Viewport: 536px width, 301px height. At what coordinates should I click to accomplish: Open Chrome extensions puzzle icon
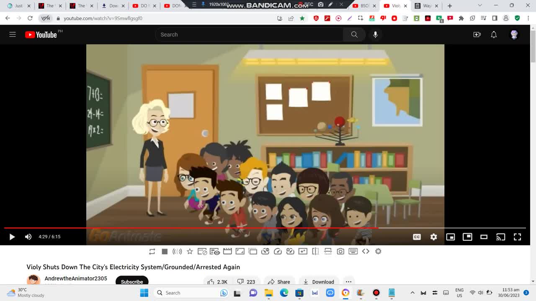click(x=461, y=18)
